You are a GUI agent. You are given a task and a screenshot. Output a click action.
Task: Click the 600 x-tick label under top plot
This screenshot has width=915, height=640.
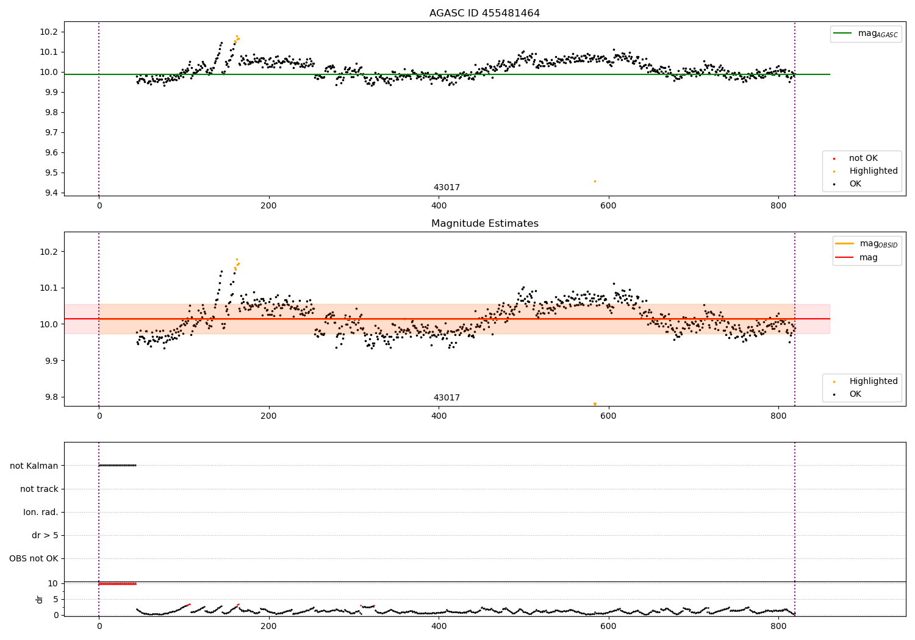(x=608, y=206)
